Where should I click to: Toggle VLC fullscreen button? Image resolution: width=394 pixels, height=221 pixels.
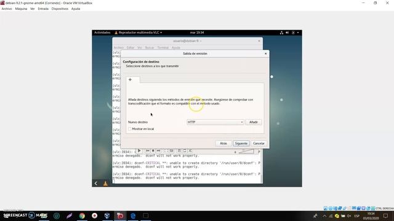pos(166,151)
